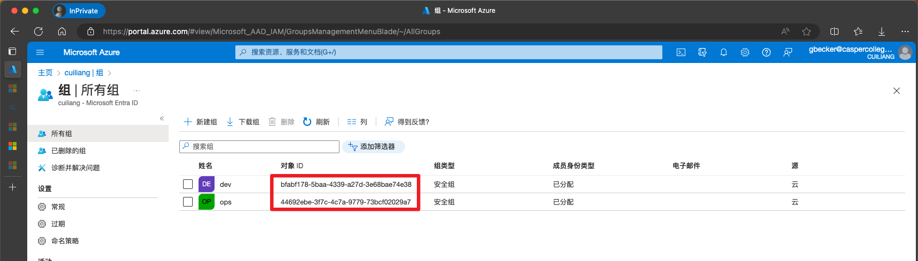The image size is (918, 261).
Task: Open the browser settings and more menu
Action: (x=905, y=31)
